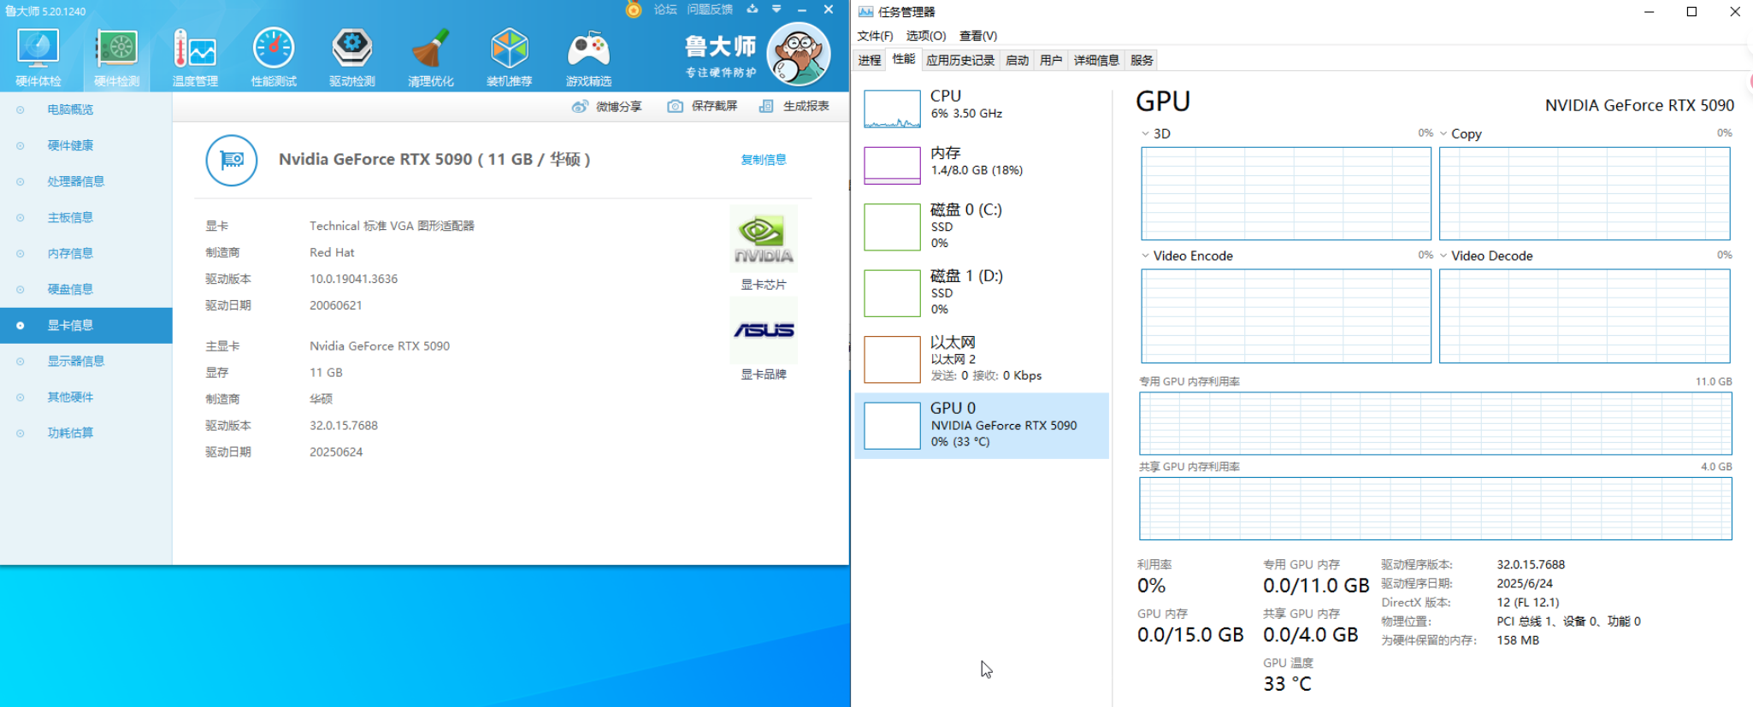
Task: Click the 生成报表 generate report button
Action: [794, 106]
